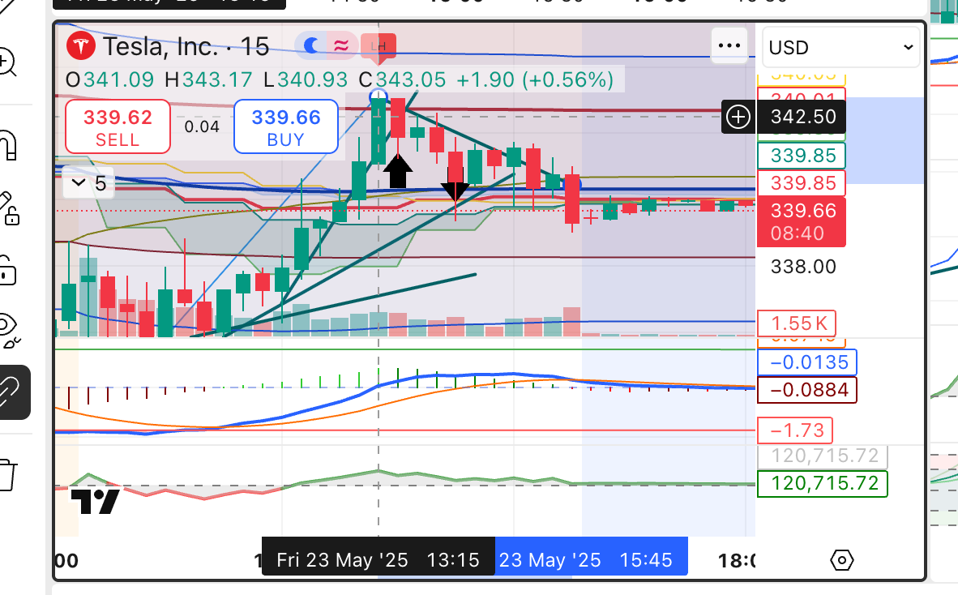
Task: Click the 338.00 price axis label
Action: coord(803,267)
